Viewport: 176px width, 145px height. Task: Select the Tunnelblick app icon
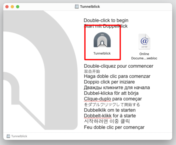tap(102, 40)
